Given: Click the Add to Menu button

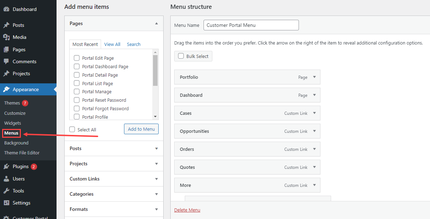Looking at the screenshot, I should pos(141,129).
